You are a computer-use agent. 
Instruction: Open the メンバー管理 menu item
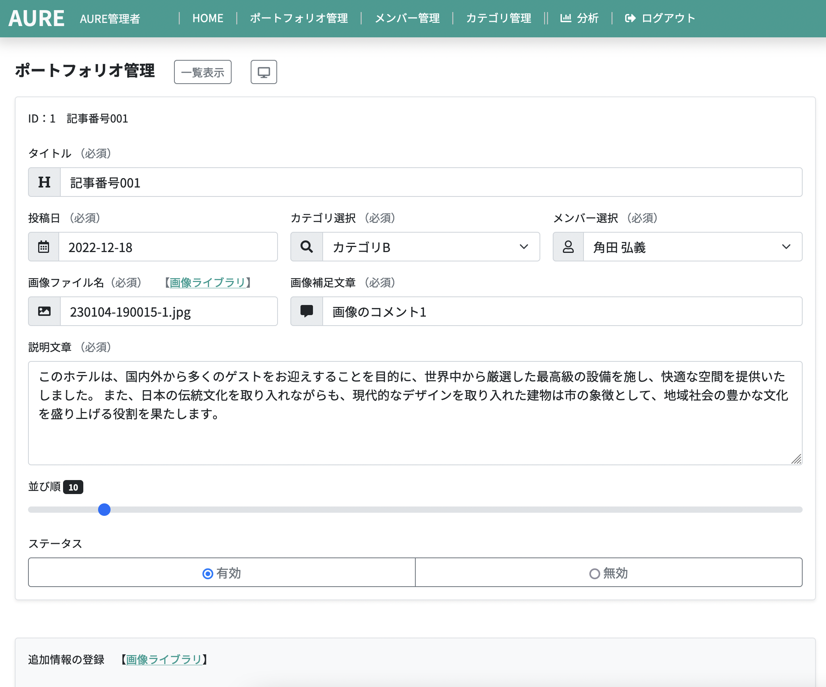click(x=407, y=18)
